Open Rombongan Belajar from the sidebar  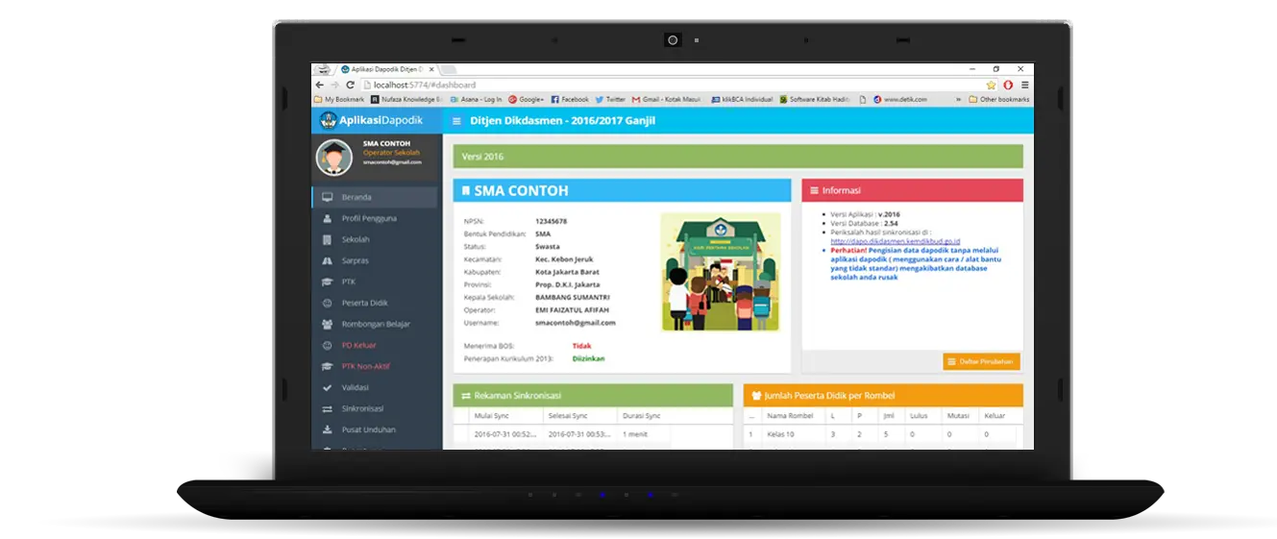coord(376,324)
